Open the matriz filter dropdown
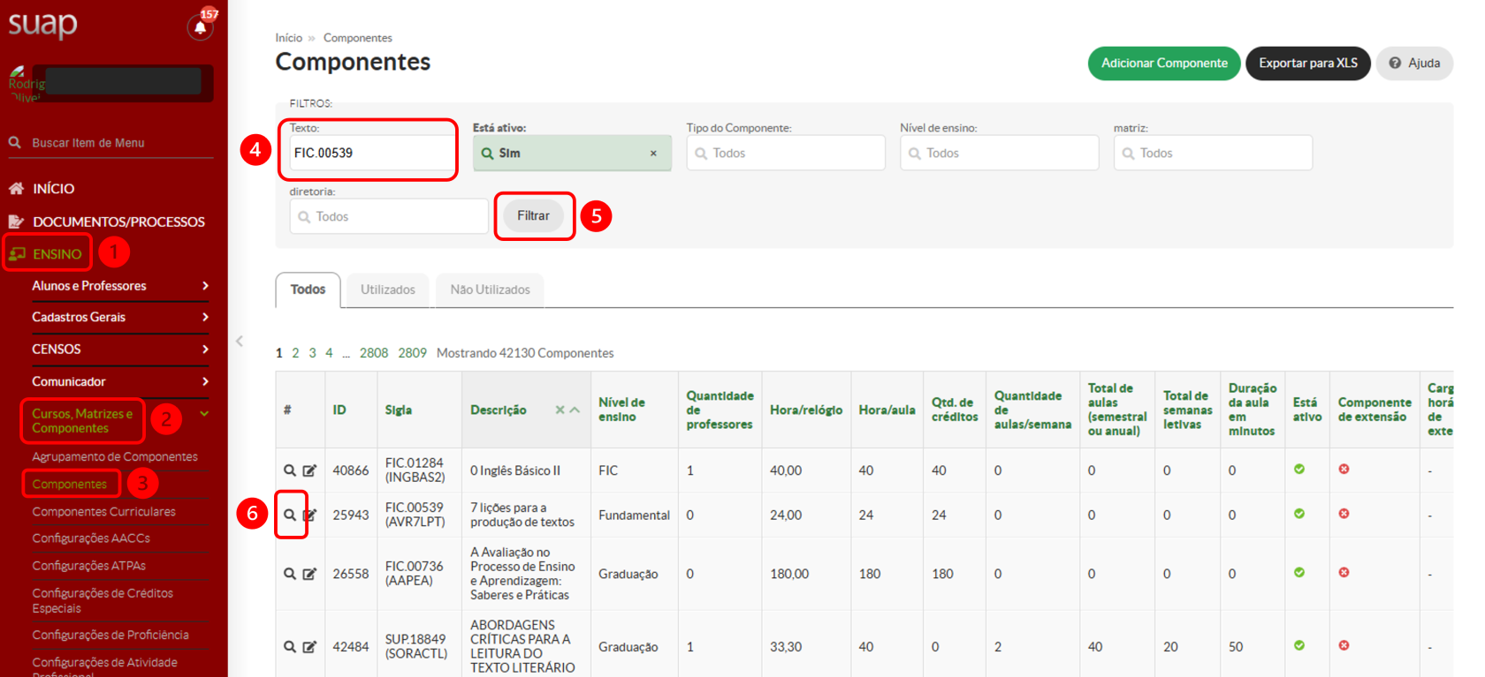Viewport: 1485px width, 677px height. point(1213,153)
